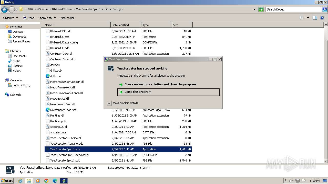Open the Share with dropdown
328x184 pixels.
click(47, 18)
